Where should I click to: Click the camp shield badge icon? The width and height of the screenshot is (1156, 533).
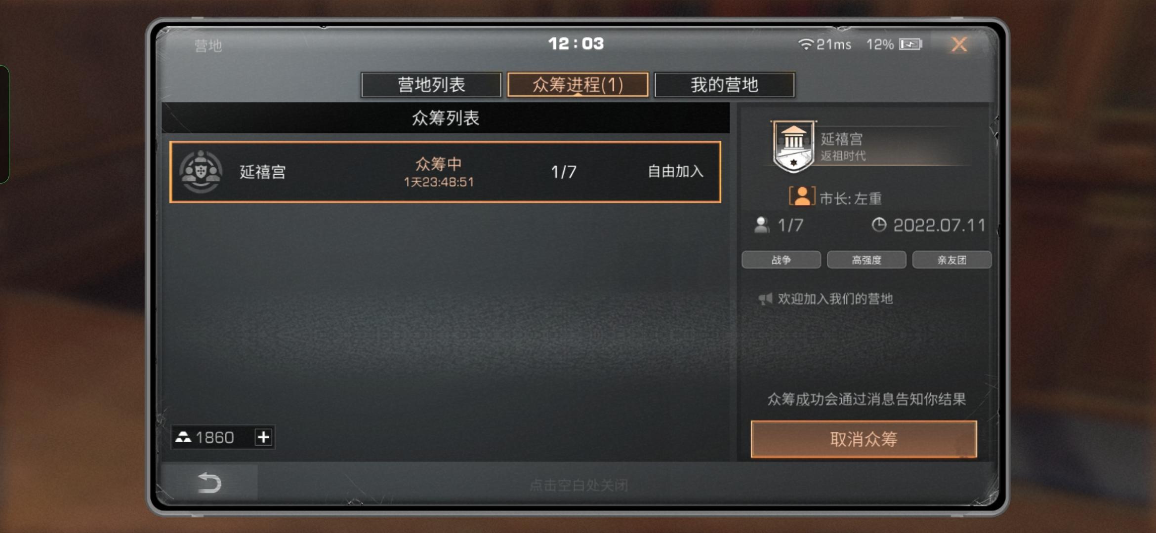tap(793, 146)
